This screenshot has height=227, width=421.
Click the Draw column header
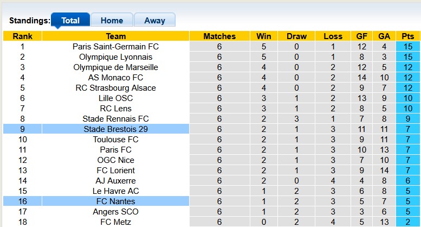(296, 36)
